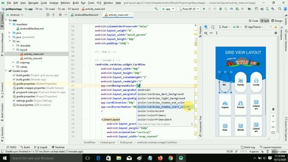Click the warning triangle in design toolbar
Screen dimensions: 288x162
[x=276, y=27]
